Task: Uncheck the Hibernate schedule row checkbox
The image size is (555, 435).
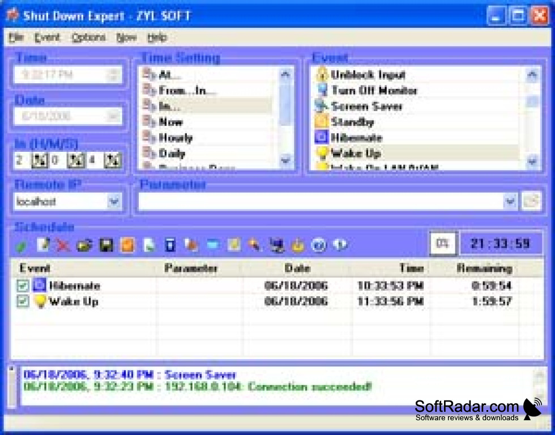Action: (23, 285)
